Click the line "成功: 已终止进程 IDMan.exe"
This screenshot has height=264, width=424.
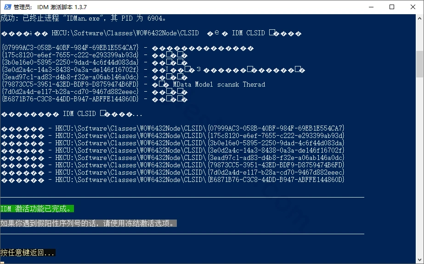[83, 18]
